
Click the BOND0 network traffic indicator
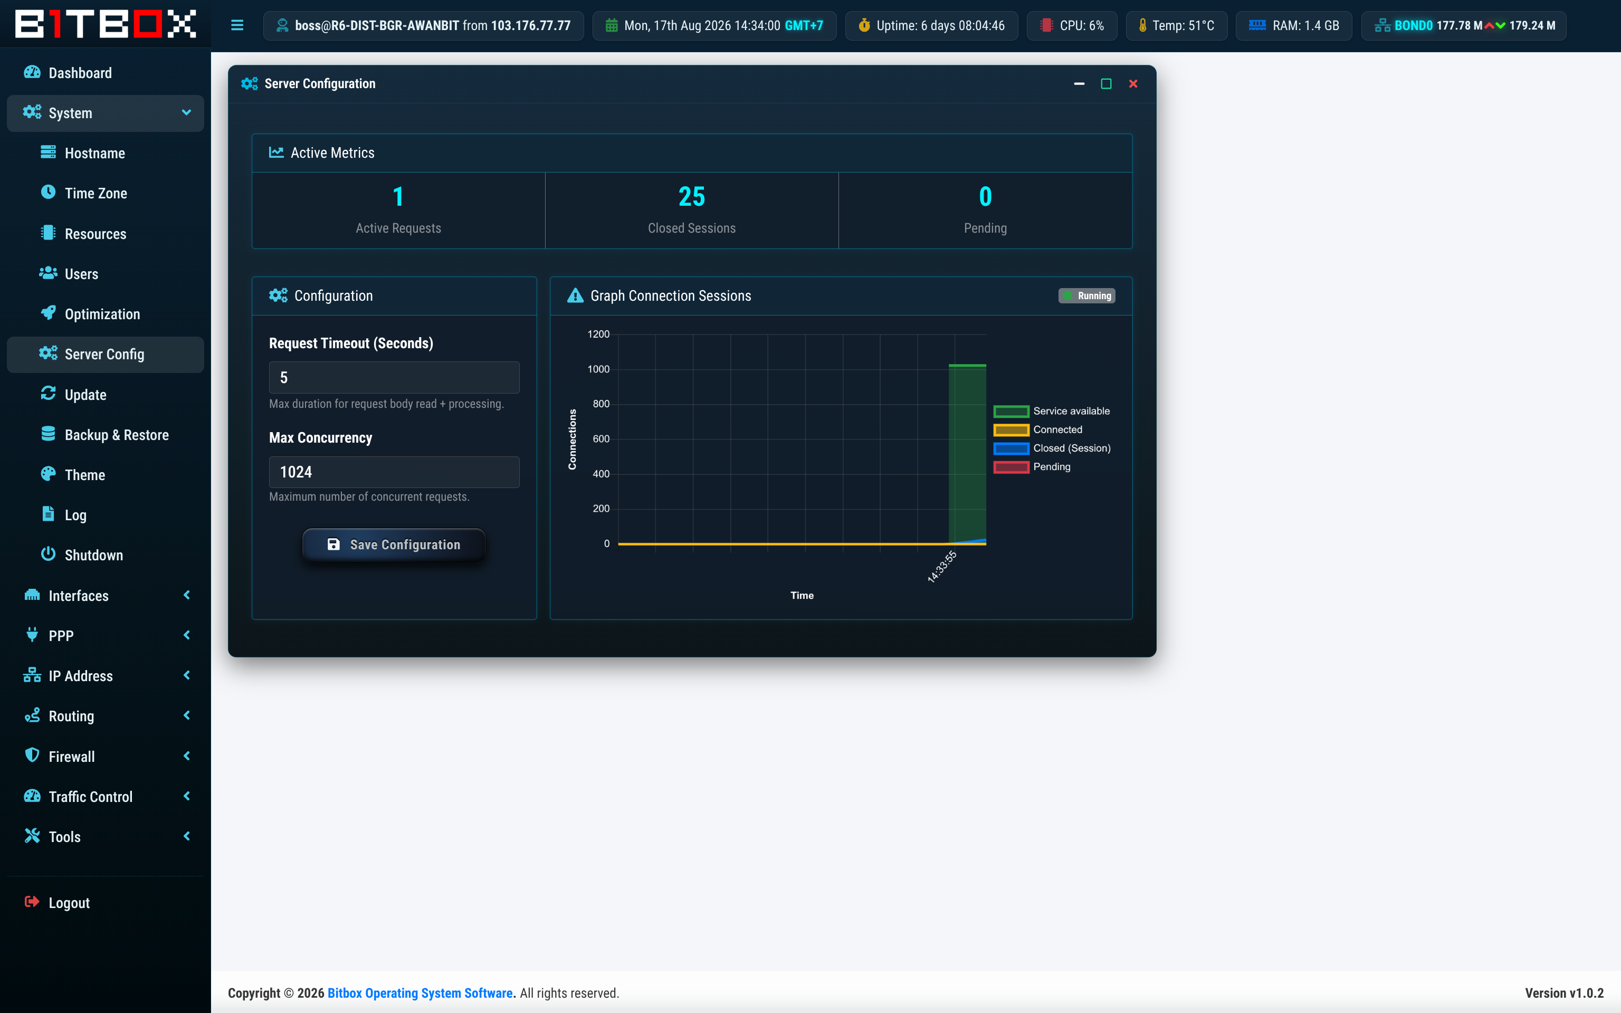coord(1464,25)
